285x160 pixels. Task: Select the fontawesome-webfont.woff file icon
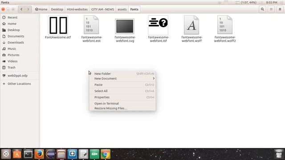pyautogui.click(x=191, y=25)
